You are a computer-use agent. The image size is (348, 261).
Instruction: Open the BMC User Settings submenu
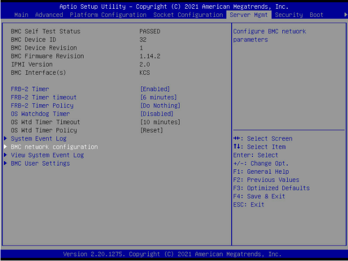(x=40, y=163)
